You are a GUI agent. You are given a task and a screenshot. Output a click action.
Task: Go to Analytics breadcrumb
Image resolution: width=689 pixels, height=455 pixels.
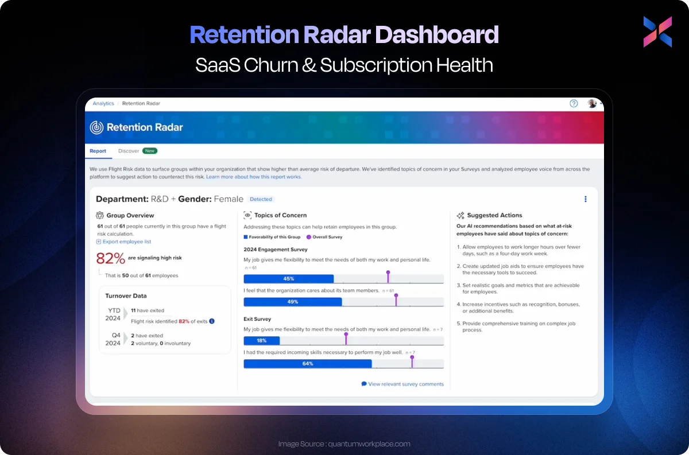pyautogui.click(x=103, y=104)
